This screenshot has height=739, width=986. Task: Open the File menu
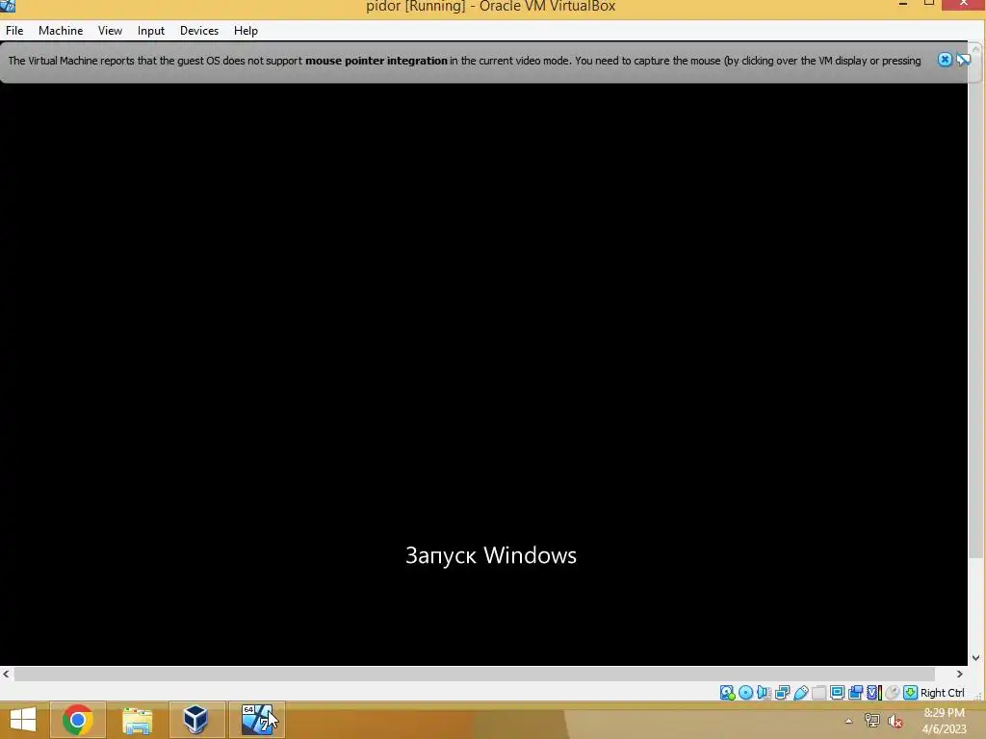click(14, 31)
